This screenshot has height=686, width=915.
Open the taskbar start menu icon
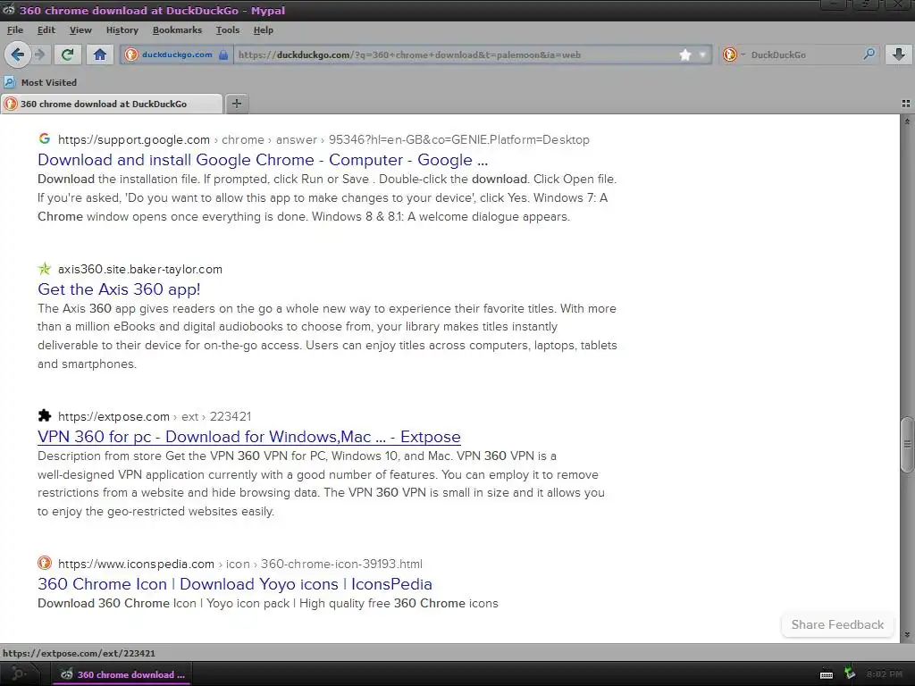click(x=18, y=674)
